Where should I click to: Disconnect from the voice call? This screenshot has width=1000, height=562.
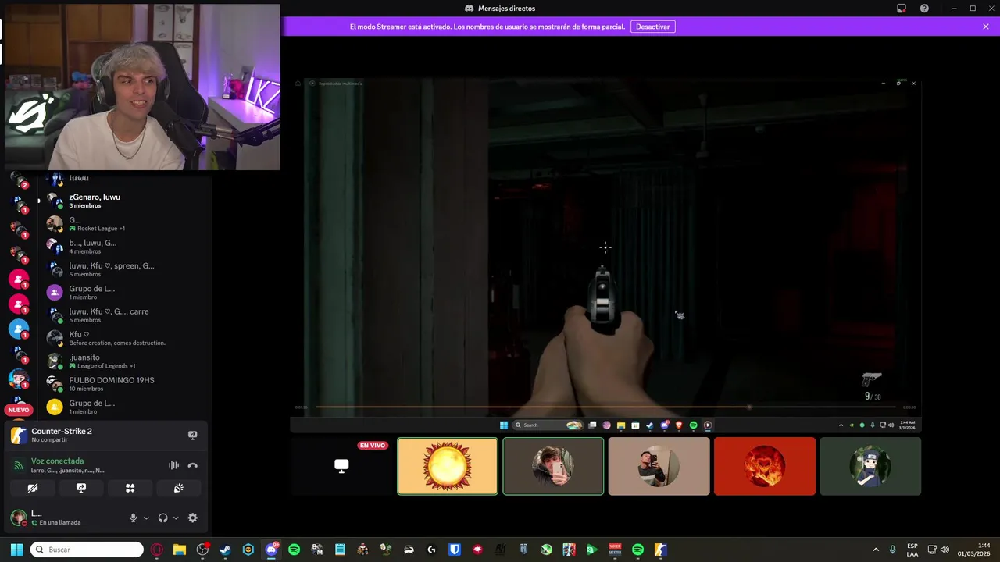coord(193,465)
